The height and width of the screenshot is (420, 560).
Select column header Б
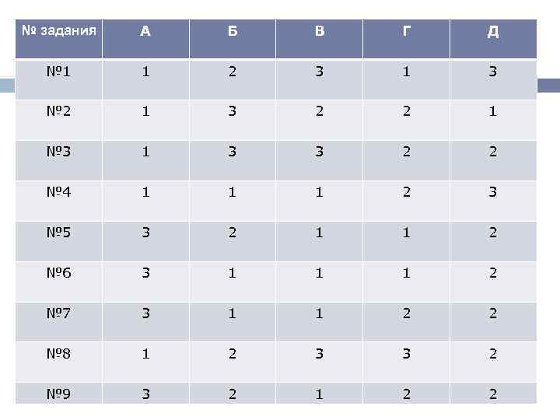point(233,32)
